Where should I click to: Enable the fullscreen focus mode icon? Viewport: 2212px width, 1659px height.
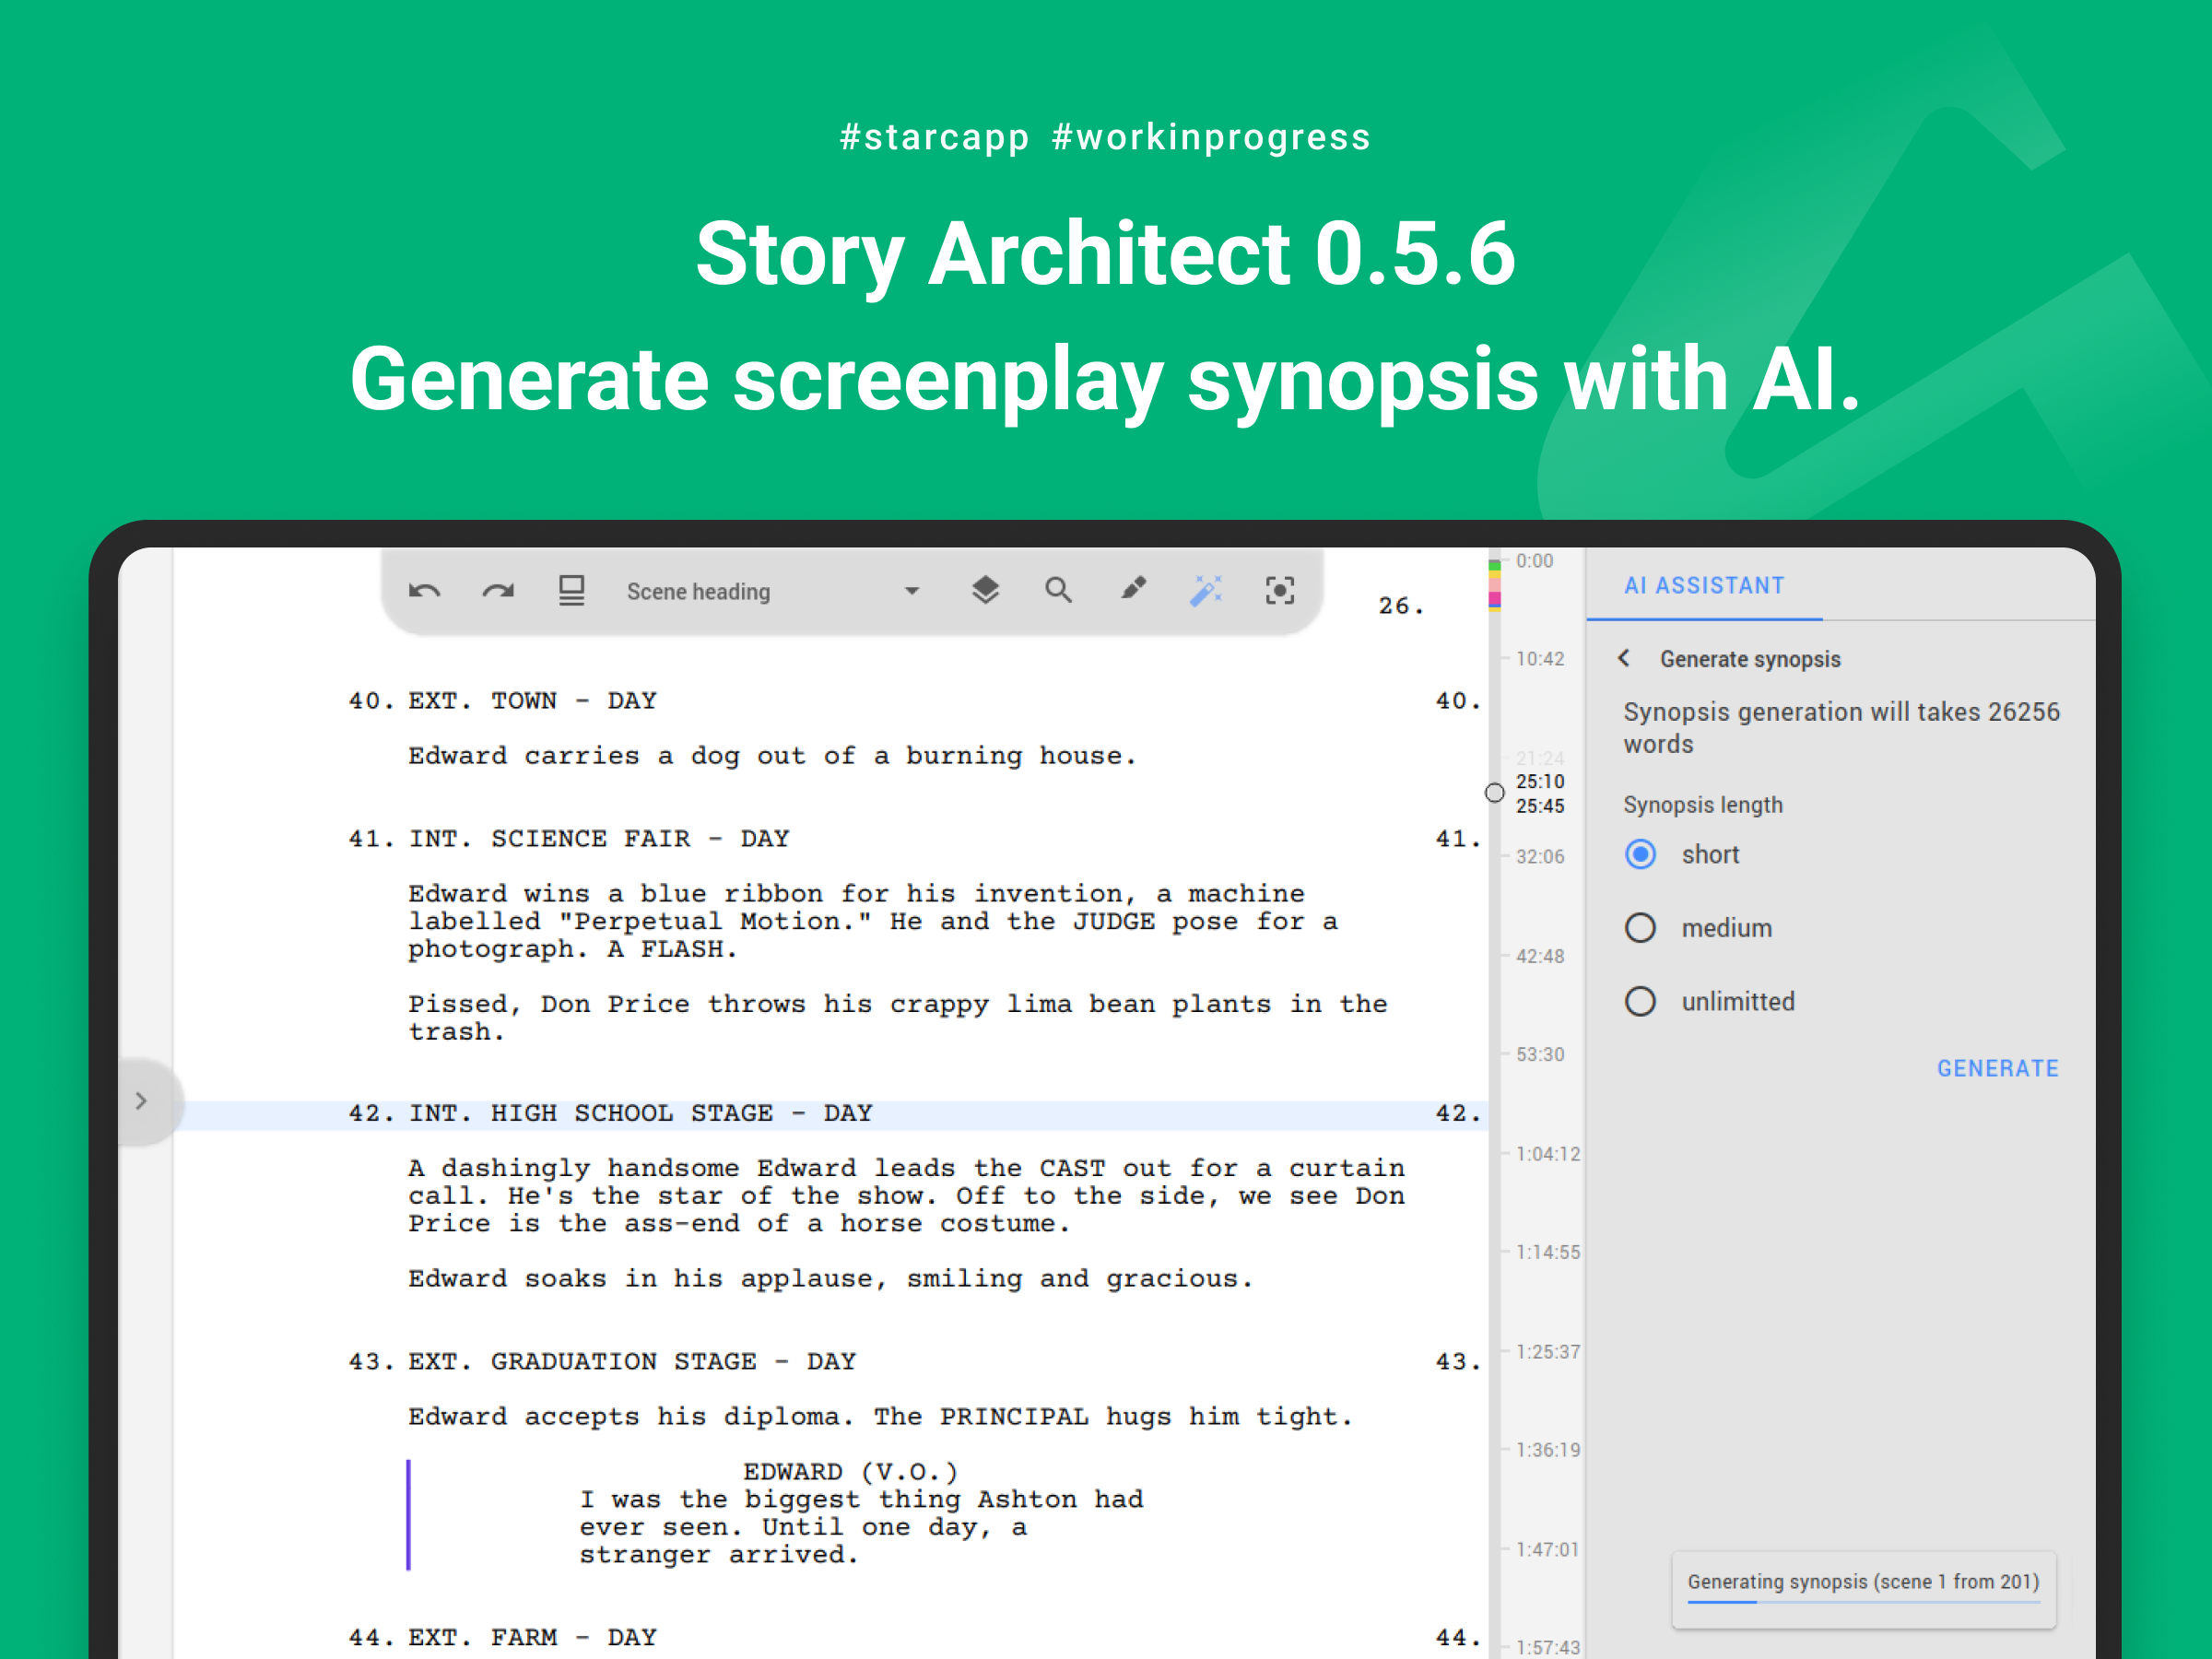click(x=1280, y=591)
